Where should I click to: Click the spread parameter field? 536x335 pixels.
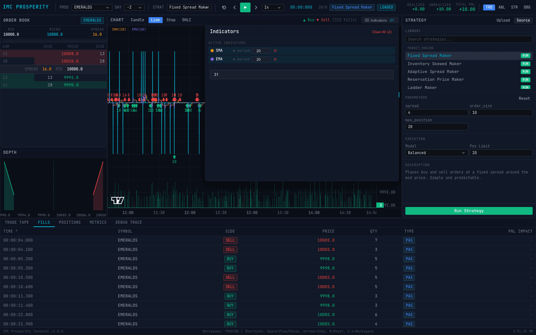coord(437,112)
